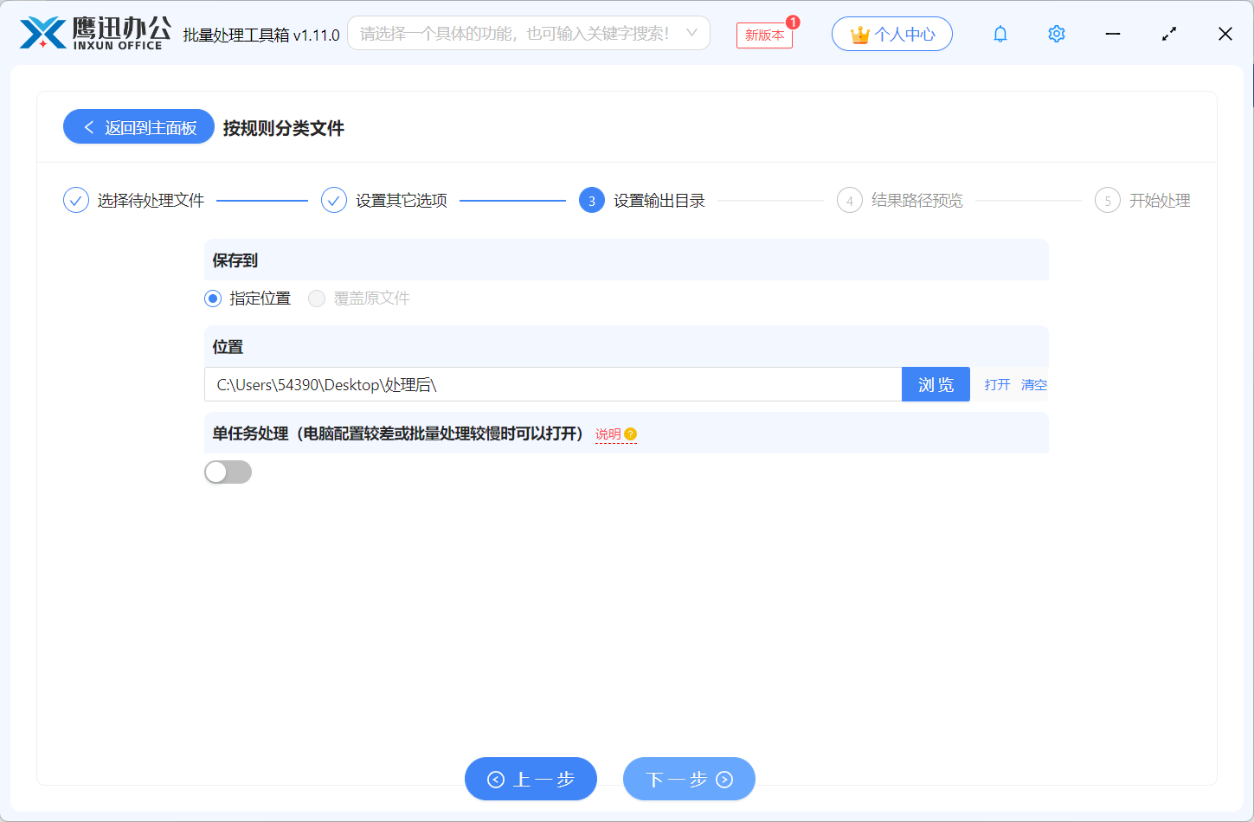Expand the function search dropdown arrow

[x=691, y=33]
